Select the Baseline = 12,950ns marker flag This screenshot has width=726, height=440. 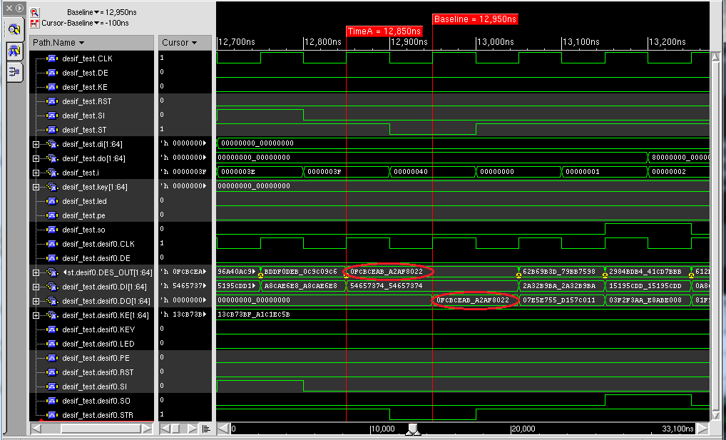475,19
